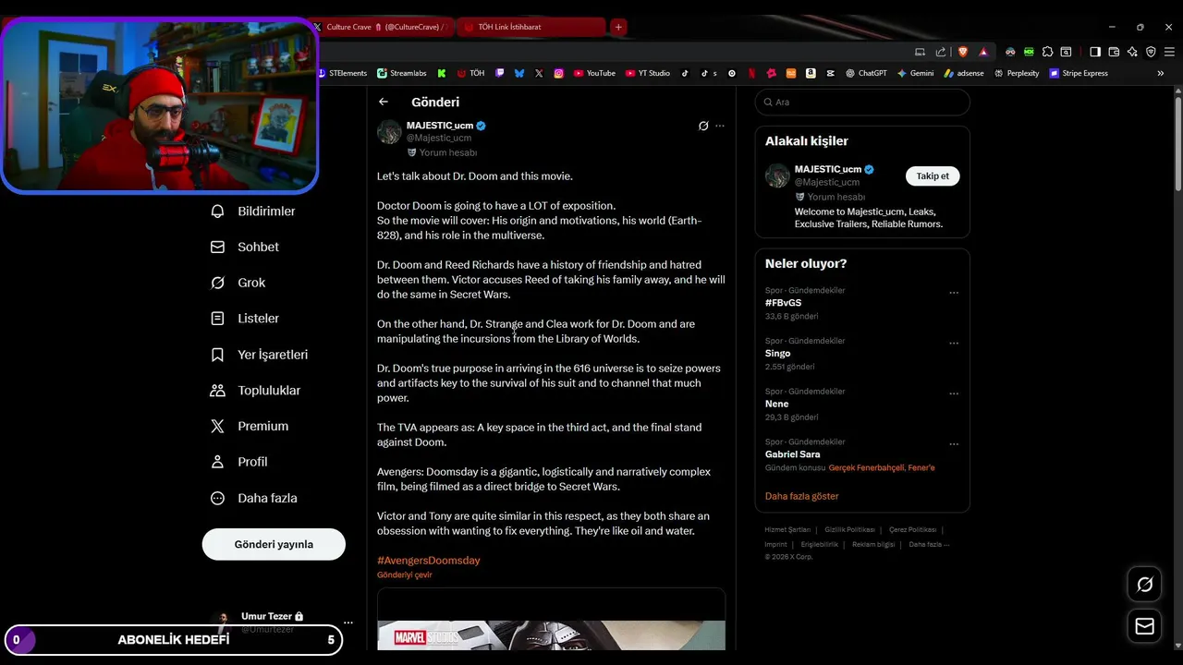Follow MAJESTIC_ucm with Takip et button
The height and width of the screenshot is (665, 1183).
pyautogui.click(x=933, y=175)
